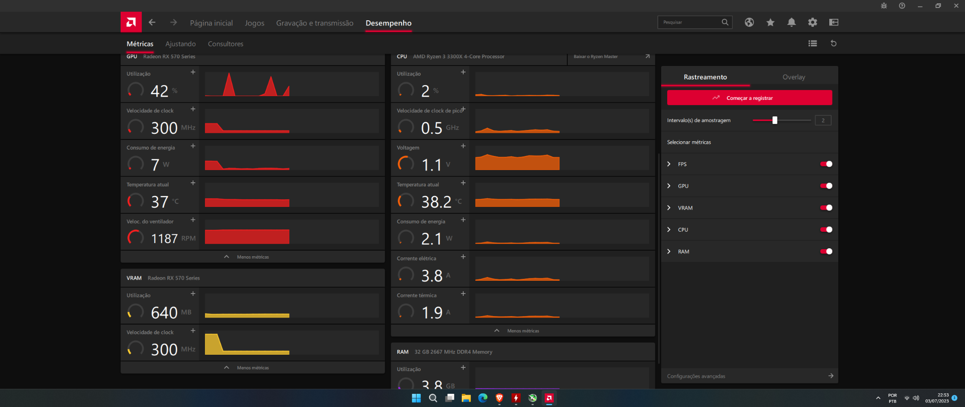Viewport: 965px width, 407px height.
Task: Toggle the sidebar panel layout icon
Action: click(834, 22)
